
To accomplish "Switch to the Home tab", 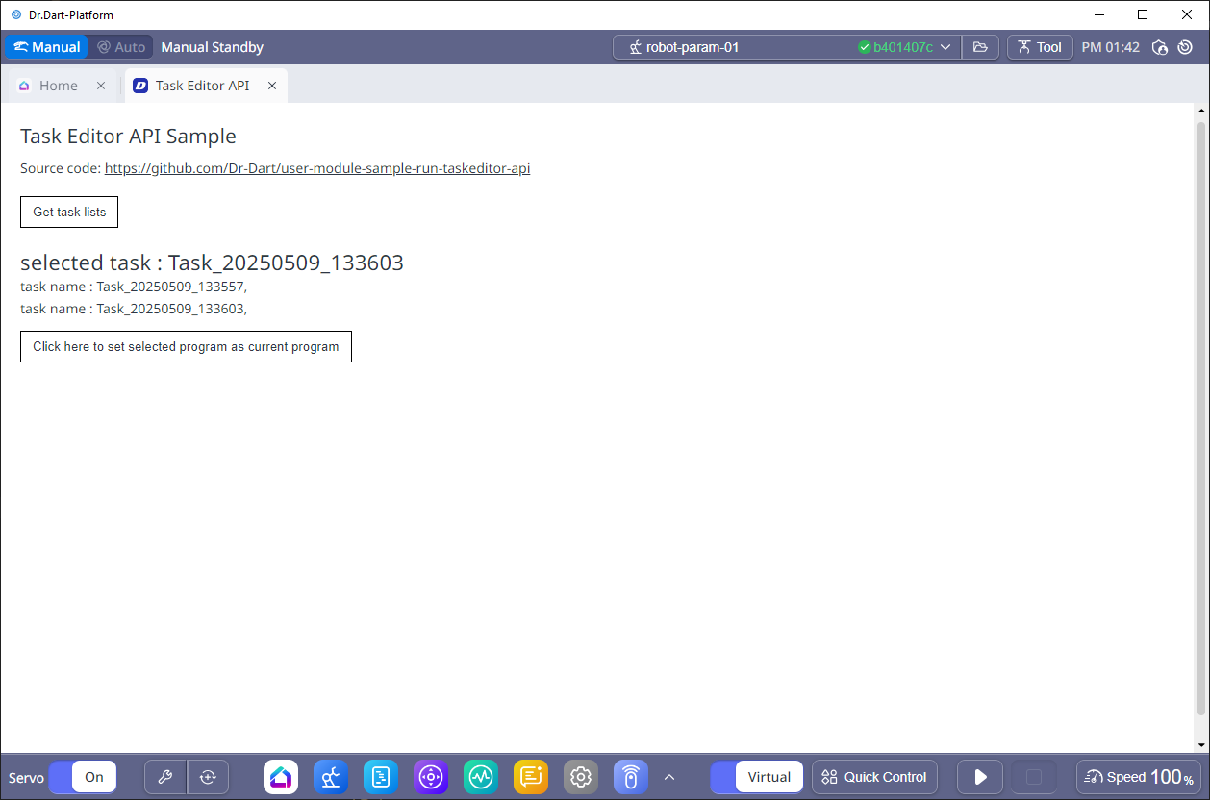I will (x=58, y=86).
